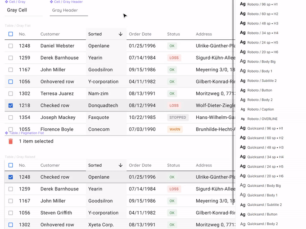Viewport: 306px width, 229px height.
Task: Click the Ag preview for Quicksand / 48 sp H3
Action: [x=243, y=147]
